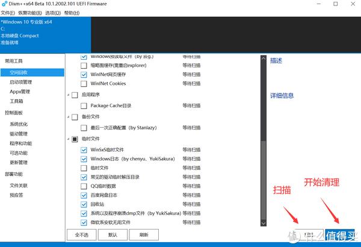Open 系统优化 under 控制面板
The height and width of the screenshot is (247, 361).
click(19, 124)
